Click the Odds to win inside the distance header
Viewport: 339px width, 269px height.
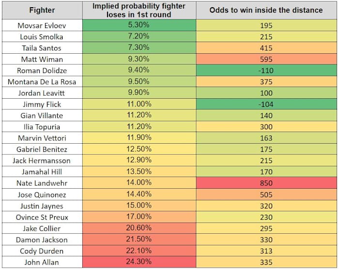click(266, 10)
